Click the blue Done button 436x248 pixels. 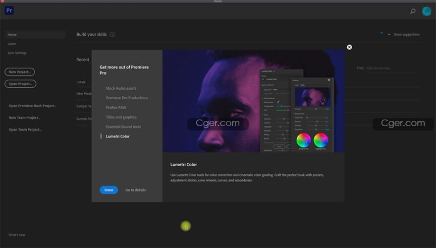109,190
